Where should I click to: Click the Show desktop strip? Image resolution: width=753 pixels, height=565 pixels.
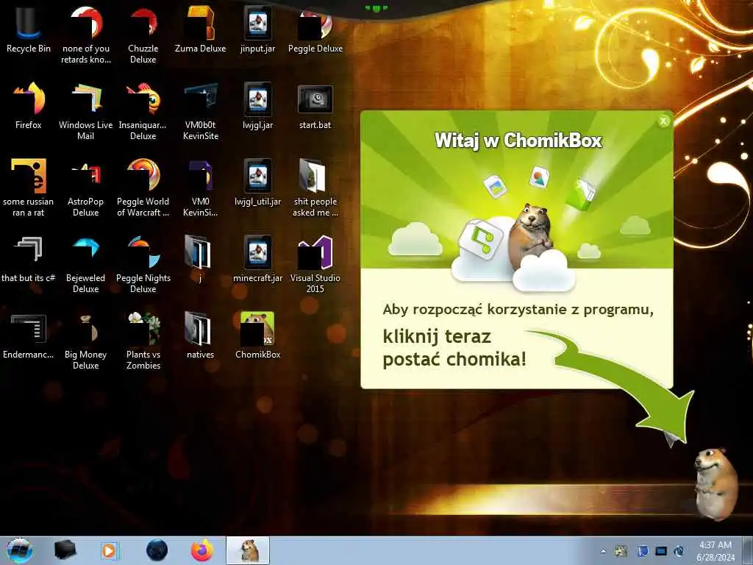[748, 550]
